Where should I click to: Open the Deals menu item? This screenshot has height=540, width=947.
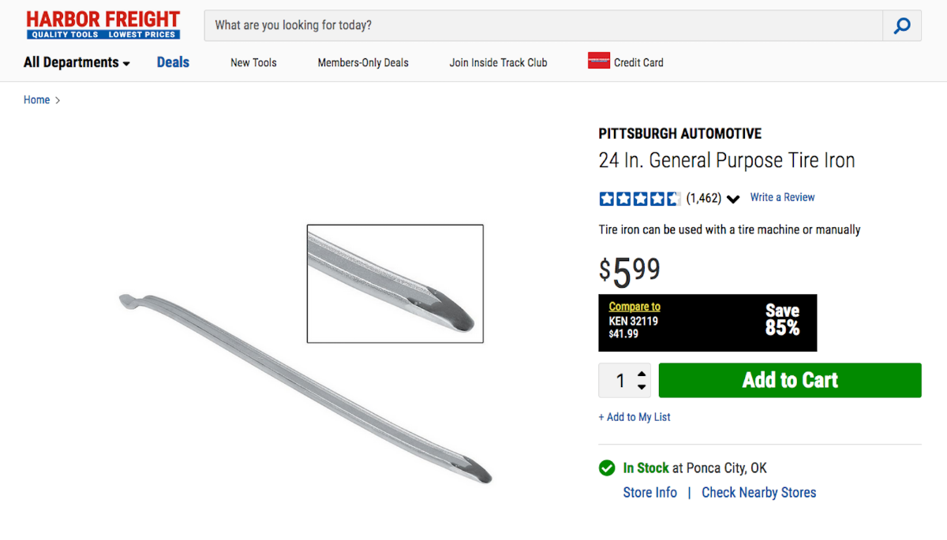pyautogui.click(x=173, y=62)
